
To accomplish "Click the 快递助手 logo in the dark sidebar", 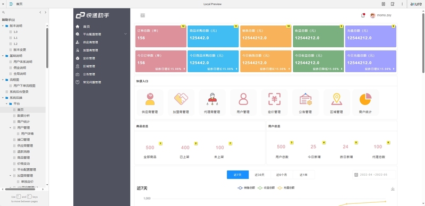I will coord(92,15).
